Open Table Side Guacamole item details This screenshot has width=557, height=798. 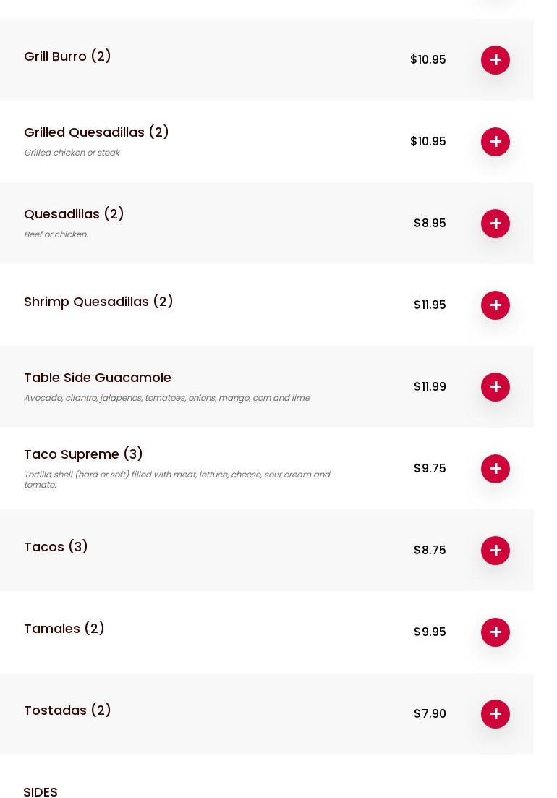(x=98, y=378)
